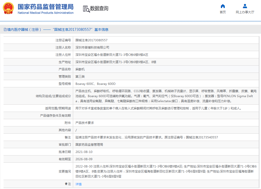Click the product name 麻醉机 cell

click(80, 69)
